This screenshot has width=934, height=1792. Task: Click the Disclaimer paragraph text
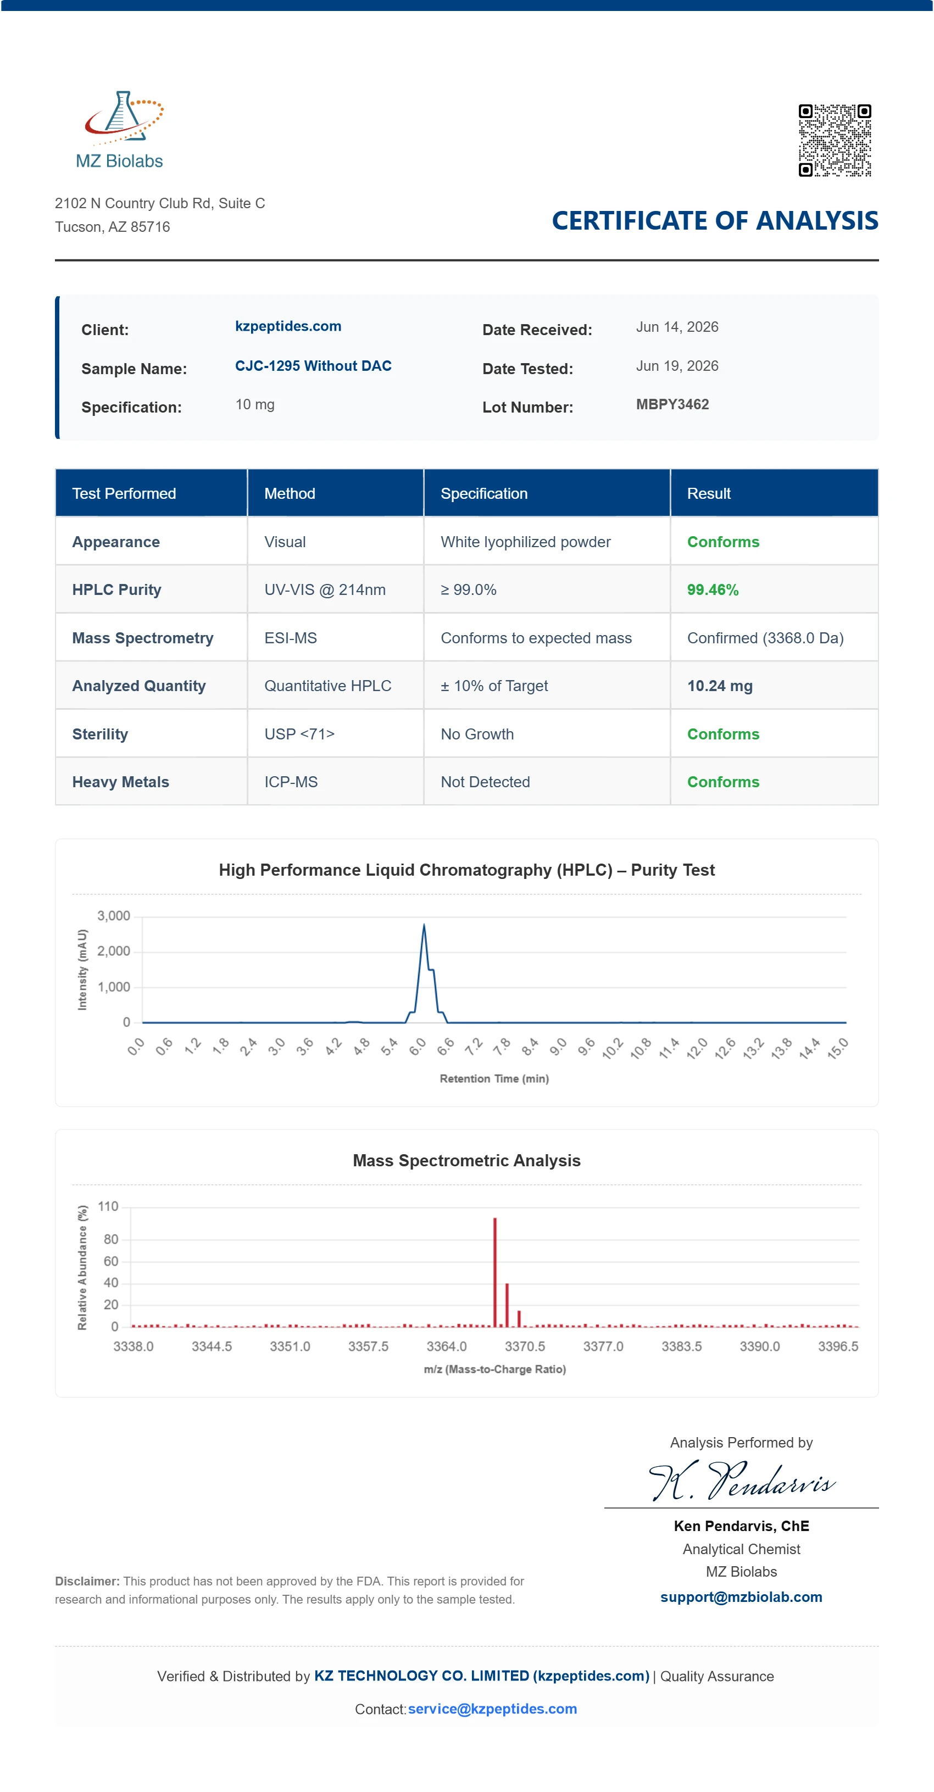pos(290,1590)
